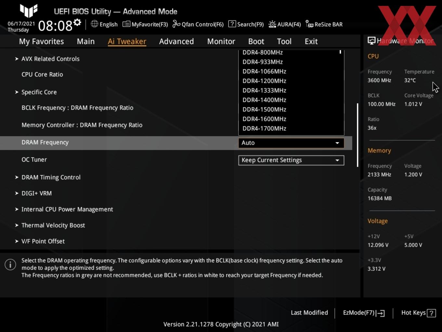Click the Search(F9) question-mark icon
This screenshot has height=332, width=442.
click(232, 24)
